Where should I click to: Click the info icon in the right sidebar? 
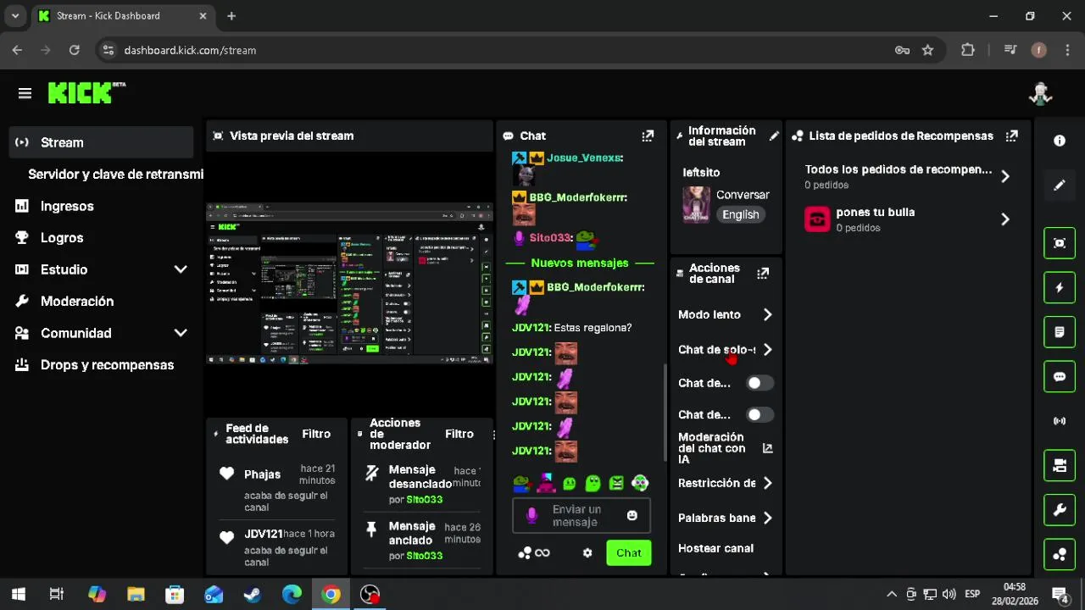pos(1060,141)
